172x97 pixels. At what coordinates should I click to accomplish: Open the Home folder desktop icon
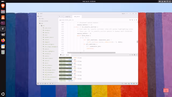pyautogui.click(x=166, y=91)
